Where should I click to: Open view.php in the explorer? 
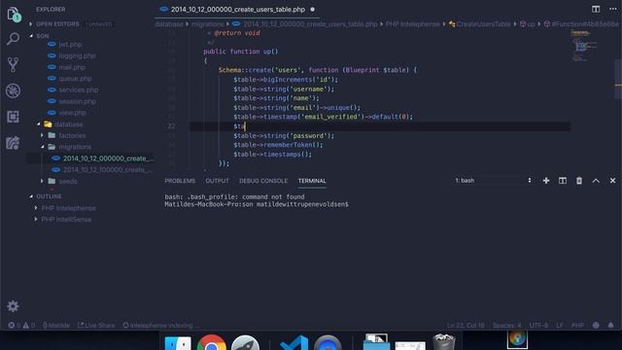[x=73, y=113]
